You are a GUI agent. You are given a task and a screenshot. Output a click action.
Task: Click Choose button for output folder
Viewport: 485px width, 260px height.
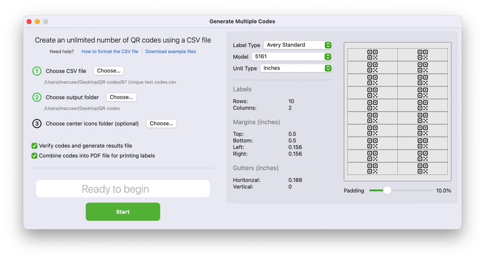pyautogui.click(x=121, y=97)
